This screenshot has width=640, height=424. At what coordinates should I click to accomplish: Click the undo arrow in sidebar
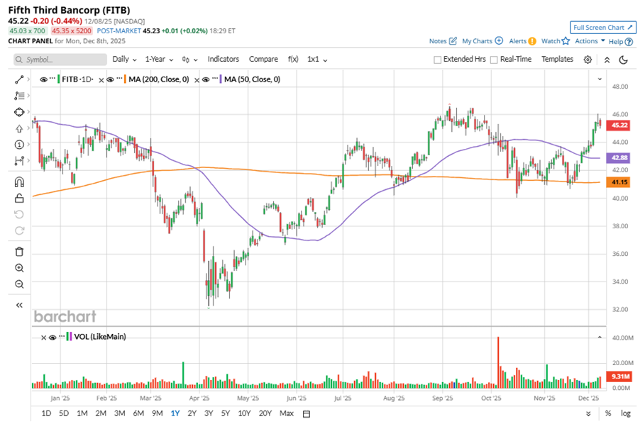click(19, 214)
